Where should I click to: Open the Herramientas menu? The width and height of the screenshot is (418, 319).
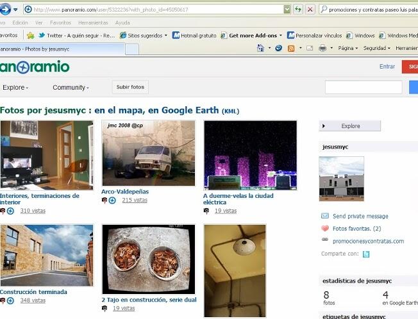point(93,22)
